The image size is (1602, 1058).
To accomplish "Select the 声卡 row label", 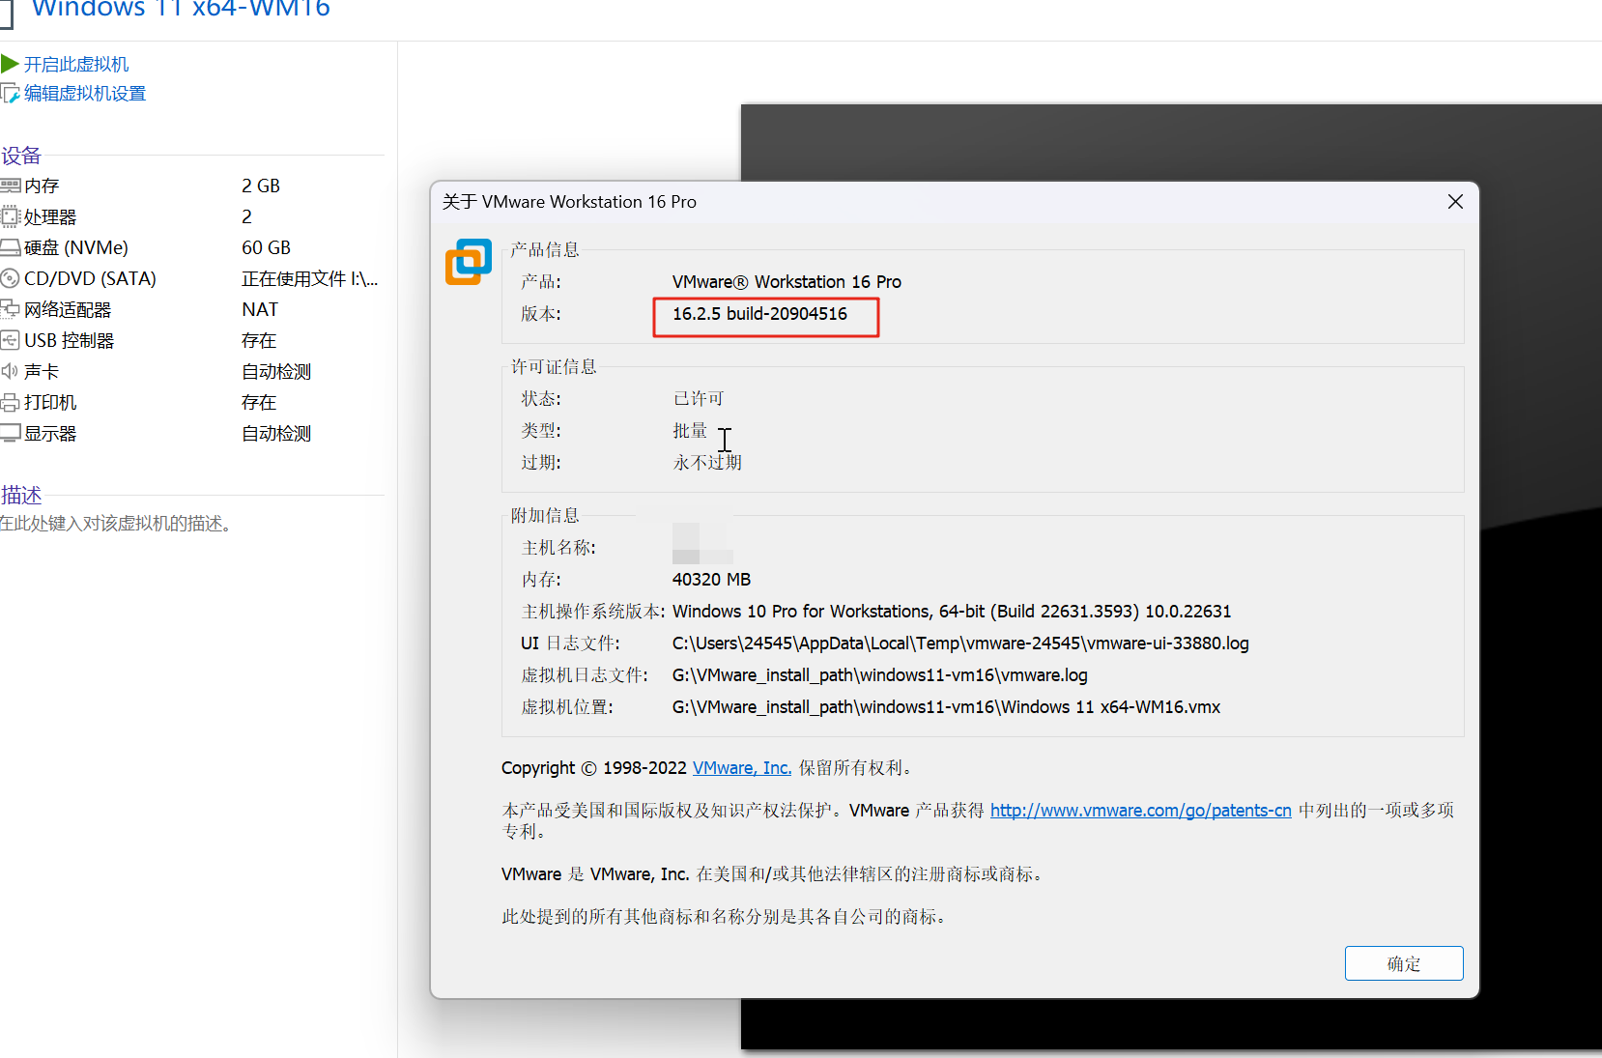I will (42, 371).
